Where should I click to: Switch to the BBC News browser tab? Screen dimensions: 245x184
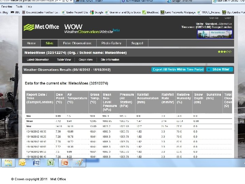[97, 1]
